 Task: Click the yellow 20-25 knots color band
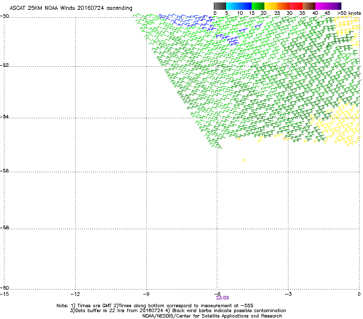point(271,6)
